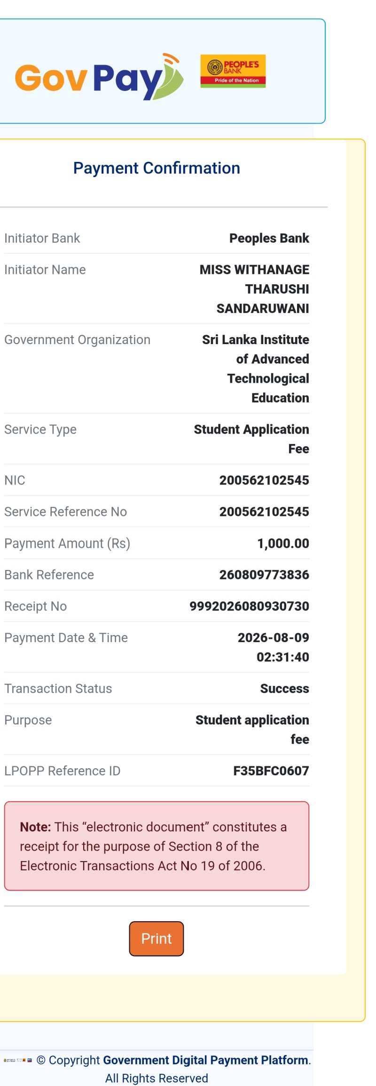376x1086 pixels.
Task: Click the Transaction Status Success text
Action: 284,688
